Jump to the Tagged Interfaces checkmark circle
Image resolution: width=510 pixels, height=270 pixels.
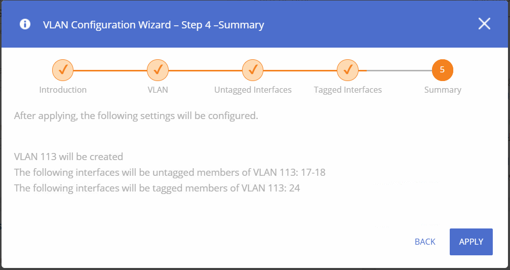[x=347, y=70]
